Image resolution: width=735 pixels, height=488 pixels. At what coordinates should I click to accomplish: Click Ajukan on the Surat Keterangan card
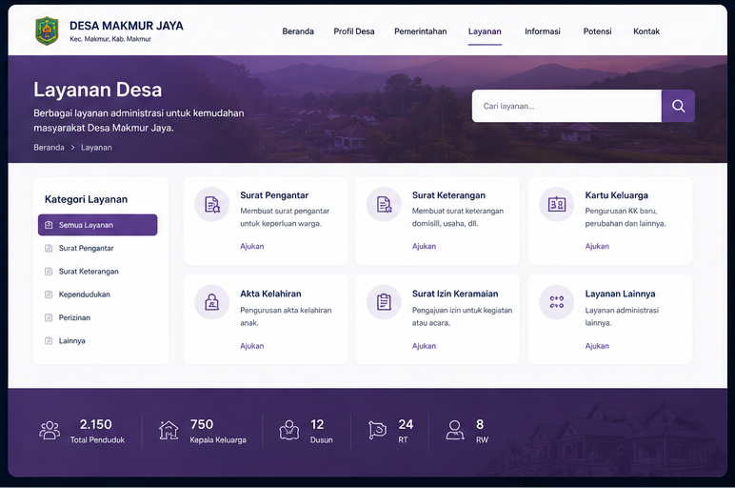tap(424, 246)
